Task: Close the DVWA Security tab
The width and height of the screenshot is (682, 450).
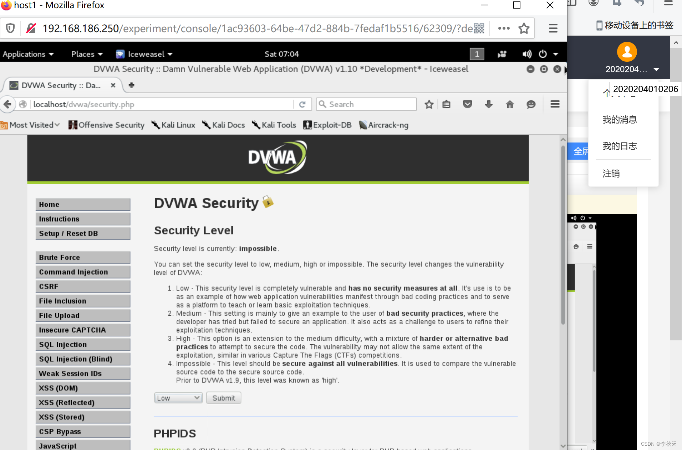Action: coord(113,85)
